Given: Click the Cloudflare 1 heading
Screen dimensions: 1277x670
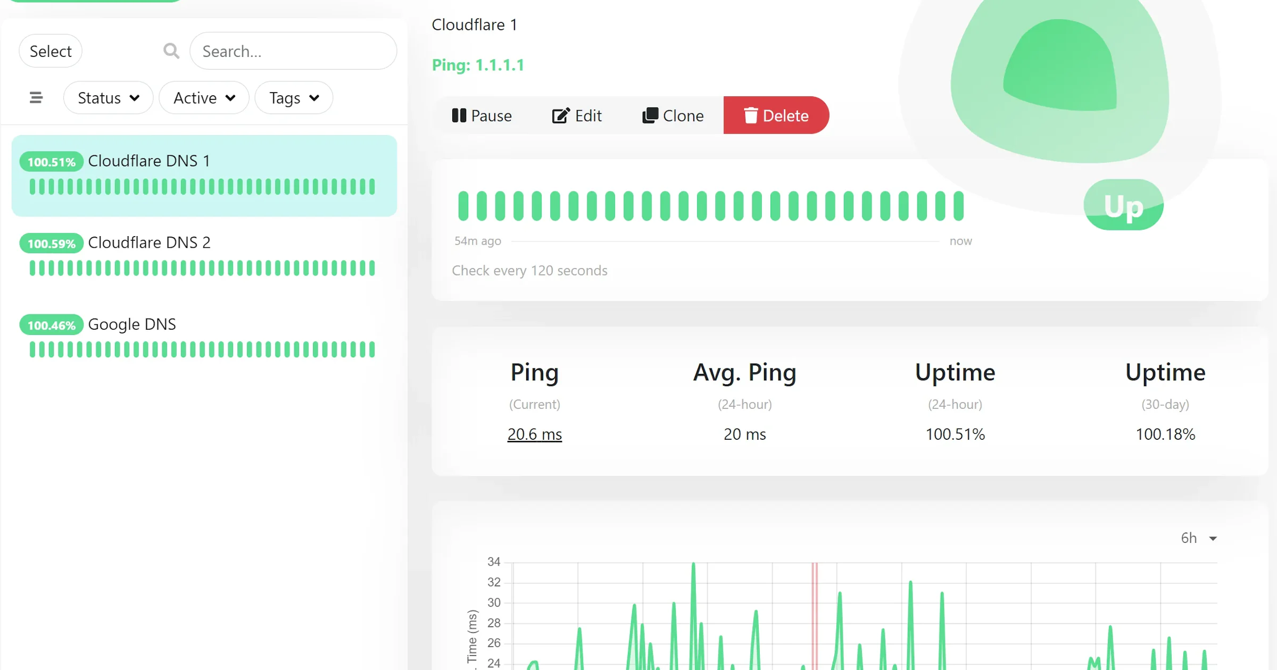Looking at the screenshot, I should tap(474, 24).
